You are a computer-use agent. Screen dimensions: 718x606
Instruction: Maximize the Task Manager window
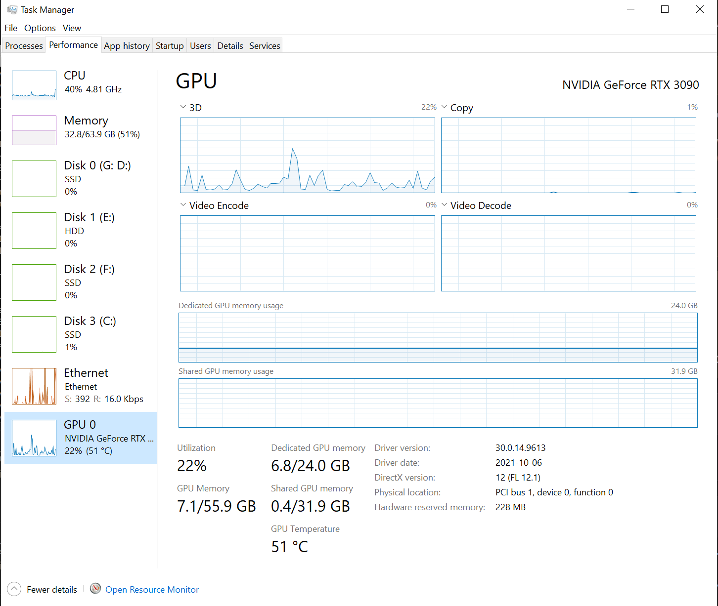click(665, 9)
